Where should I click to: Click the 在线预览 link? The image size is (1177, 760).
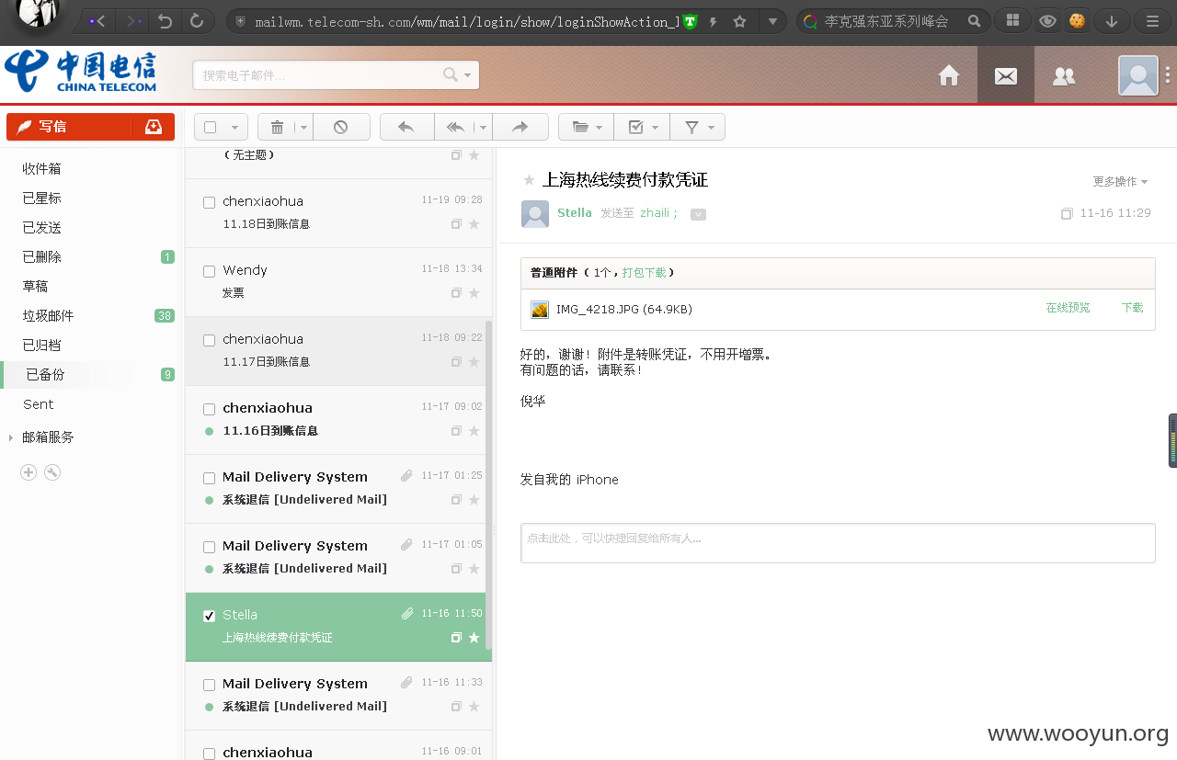click(x=1068, y=308)
